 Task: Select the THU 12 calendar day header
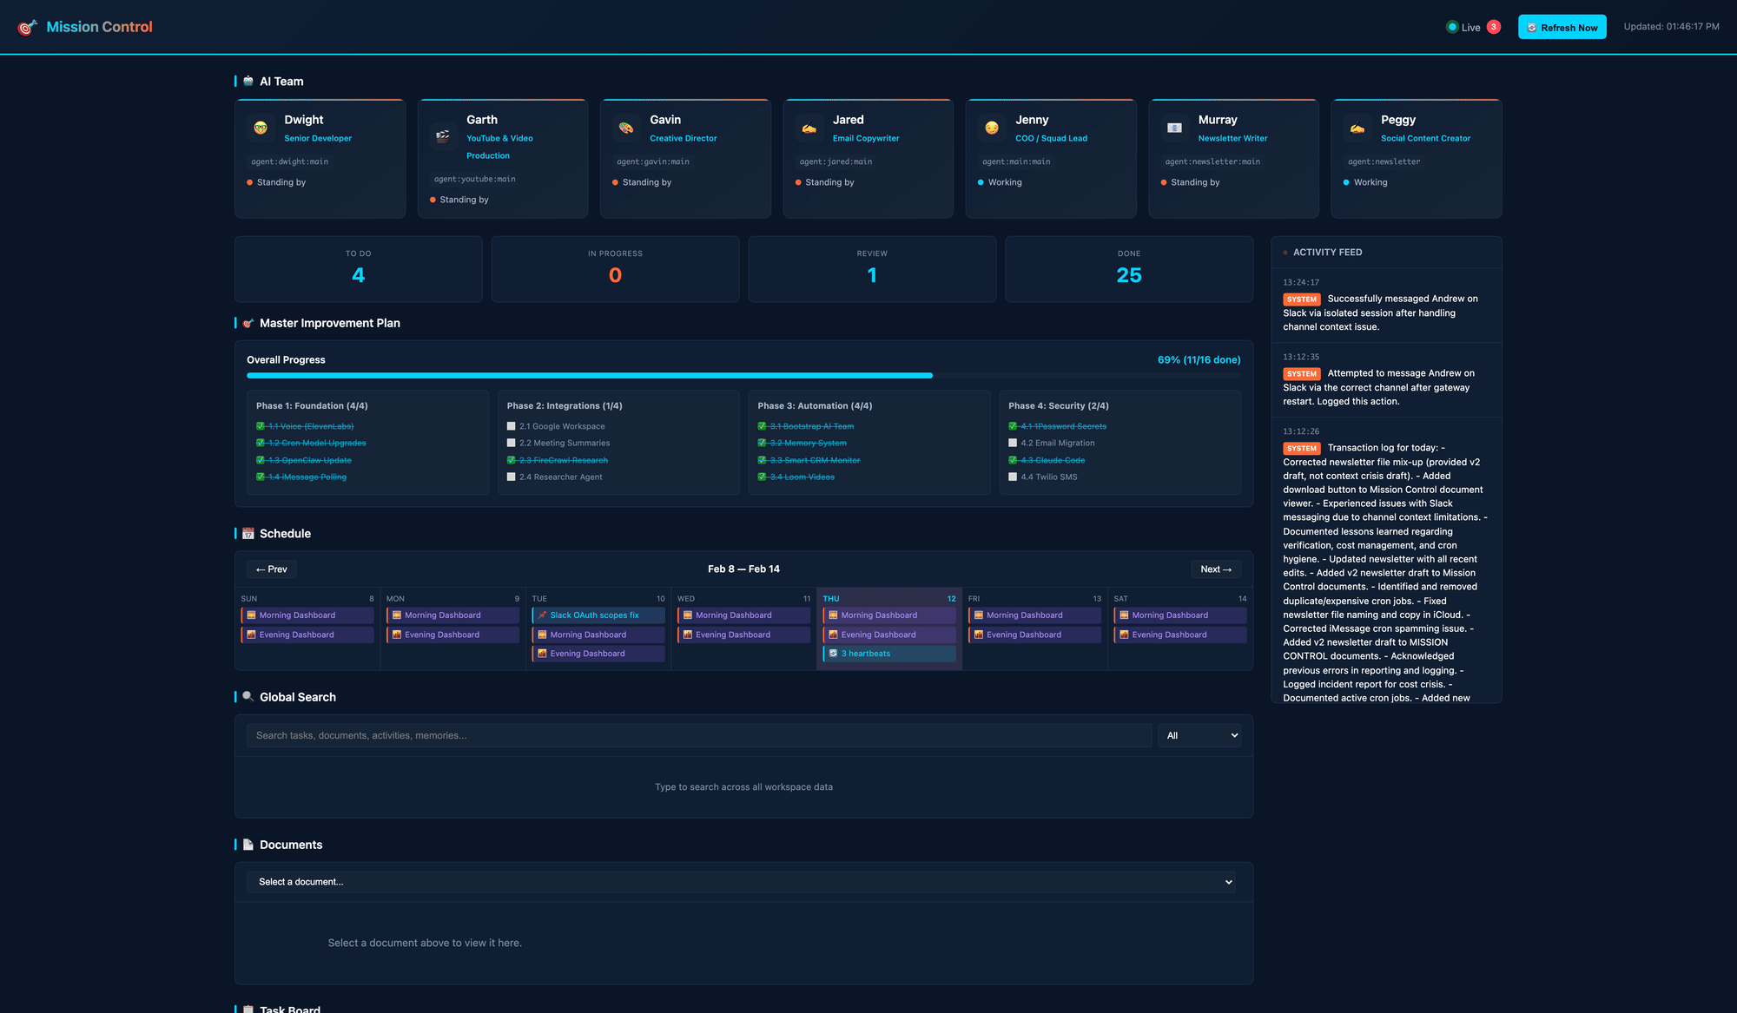888,599
